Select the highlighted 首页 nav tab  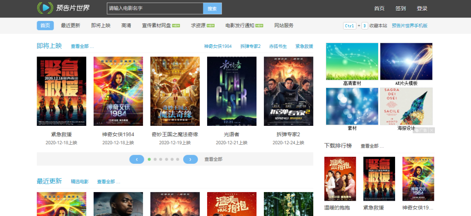[45, 26]
